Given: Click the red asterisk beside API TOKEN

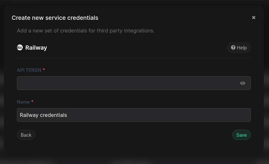Looking at the screenshot, I should [44, 70].
